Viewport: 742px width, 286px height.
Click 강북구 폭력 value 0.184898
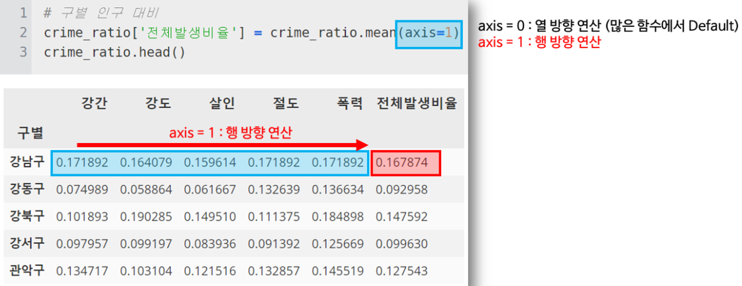pos(338,217)
